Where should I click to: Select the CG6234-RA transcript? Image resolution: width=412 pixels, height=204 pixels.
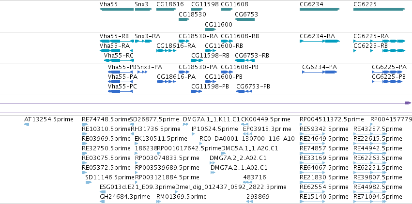(x=320, y=41)
